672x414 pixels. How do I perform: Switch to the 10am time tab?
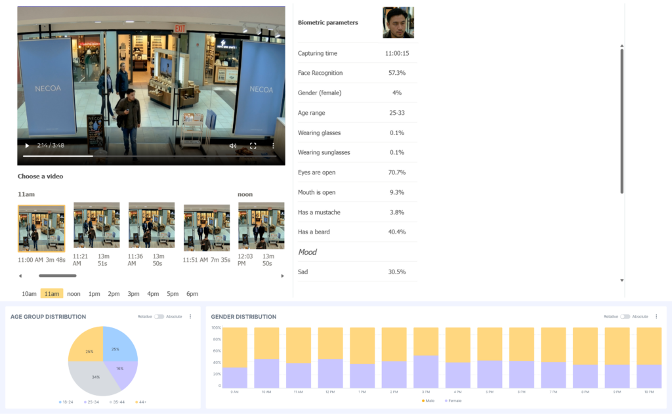[29, 294]
